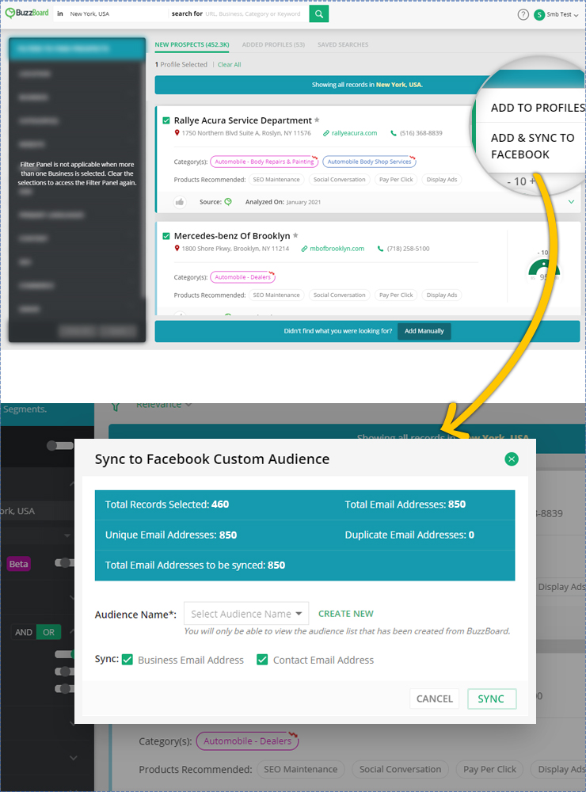Click Automobile - Dealers tag on Mercedes-benz card
The image size is (586, 792).
click(242, 276)
